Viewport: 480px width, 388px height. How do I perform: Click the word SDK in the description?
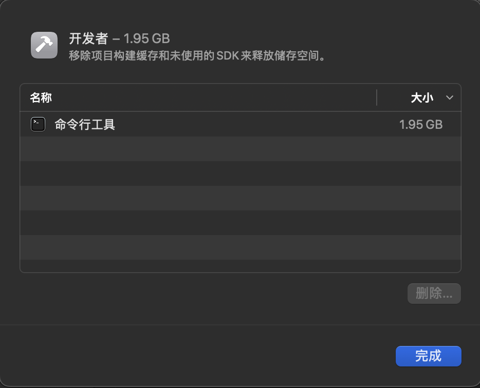pos(225,55)
